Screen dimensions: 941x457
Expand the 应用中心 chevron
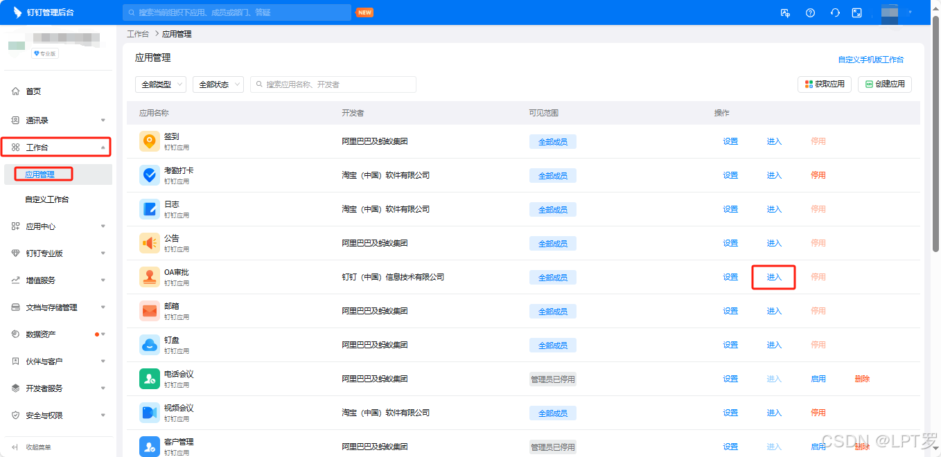click(x=103, y=226)
